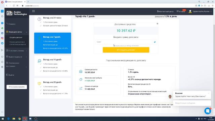Click the browser address bar URL
The width and height of the screenshot is (215, 121).
click(32, 6)
